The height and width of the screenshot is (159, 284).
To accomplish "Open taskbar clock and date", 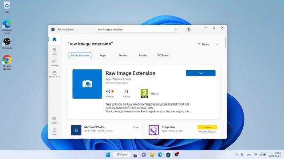I will click(x=275, y=155).
